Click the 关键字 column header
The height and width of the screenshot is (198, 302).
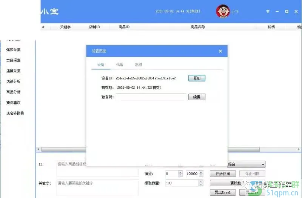pyautogui.click(x=65, y=27)
